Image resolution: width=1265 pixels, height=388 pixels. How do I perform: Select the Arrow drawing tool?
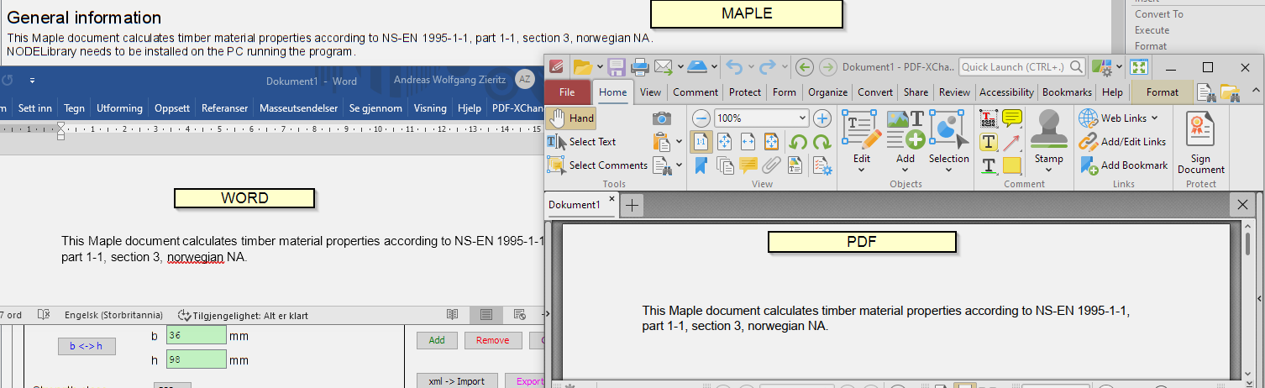click(x=1012, y=142)
